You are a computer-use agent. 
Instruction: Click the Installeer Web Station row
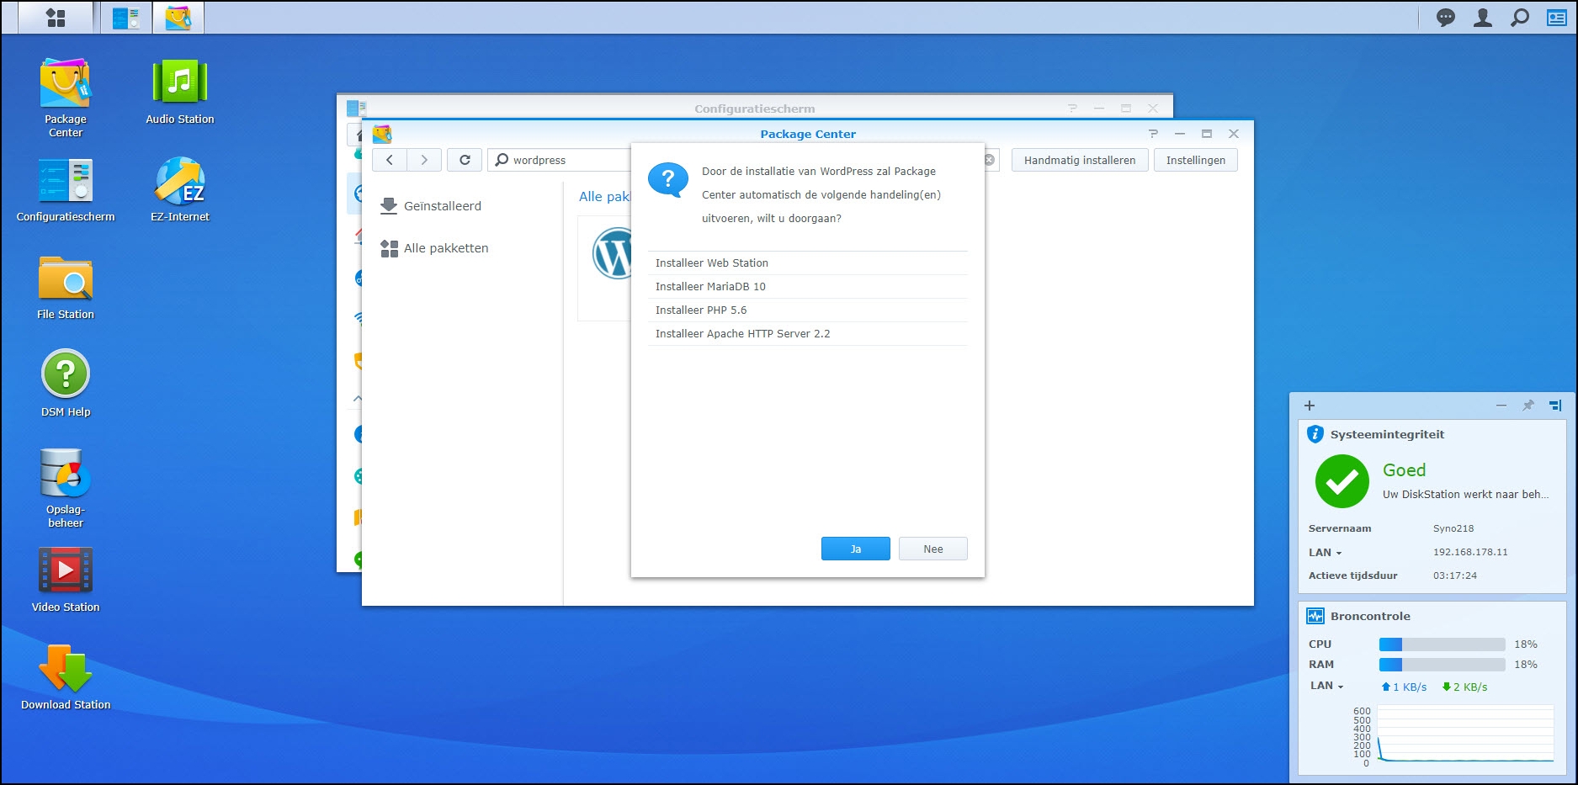pyautogui.click(x=808, y=263)
